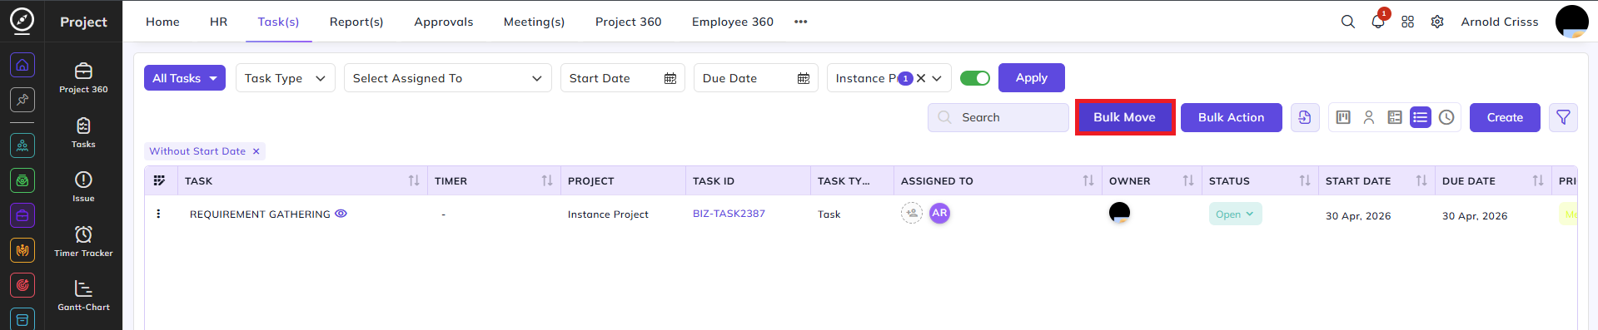Switch to clock timeline view

coord(1446,117)
